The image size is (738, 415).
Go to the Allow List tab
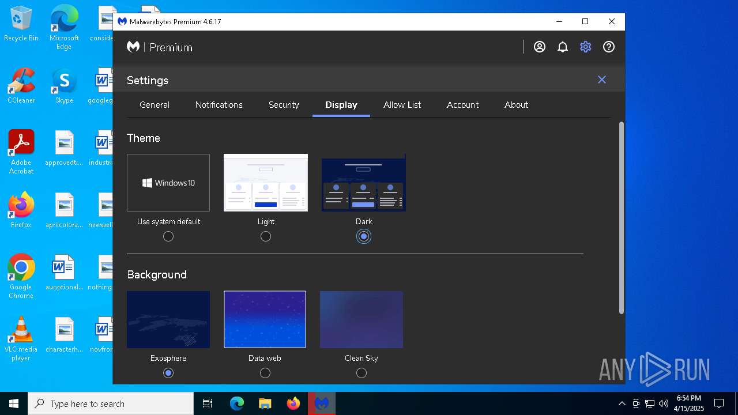point(402,105)
